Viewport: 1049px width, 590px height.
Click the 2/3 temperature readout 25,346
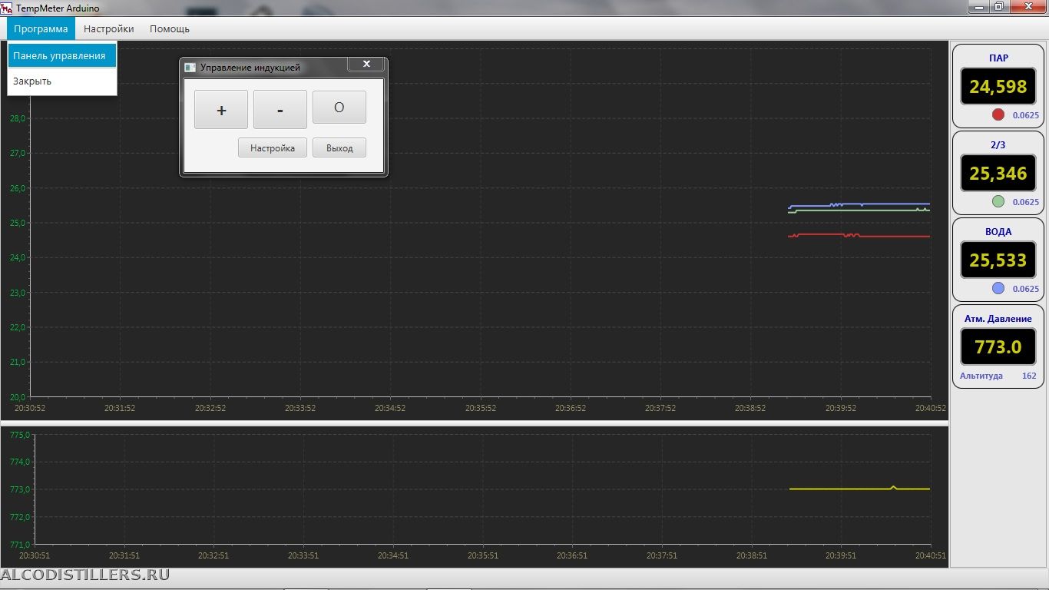[x=998, y=174]
